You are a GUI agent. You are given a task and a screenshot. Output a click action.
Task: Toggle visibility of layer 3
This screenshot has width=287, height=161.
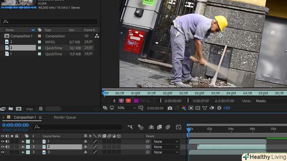pos(3,152)
